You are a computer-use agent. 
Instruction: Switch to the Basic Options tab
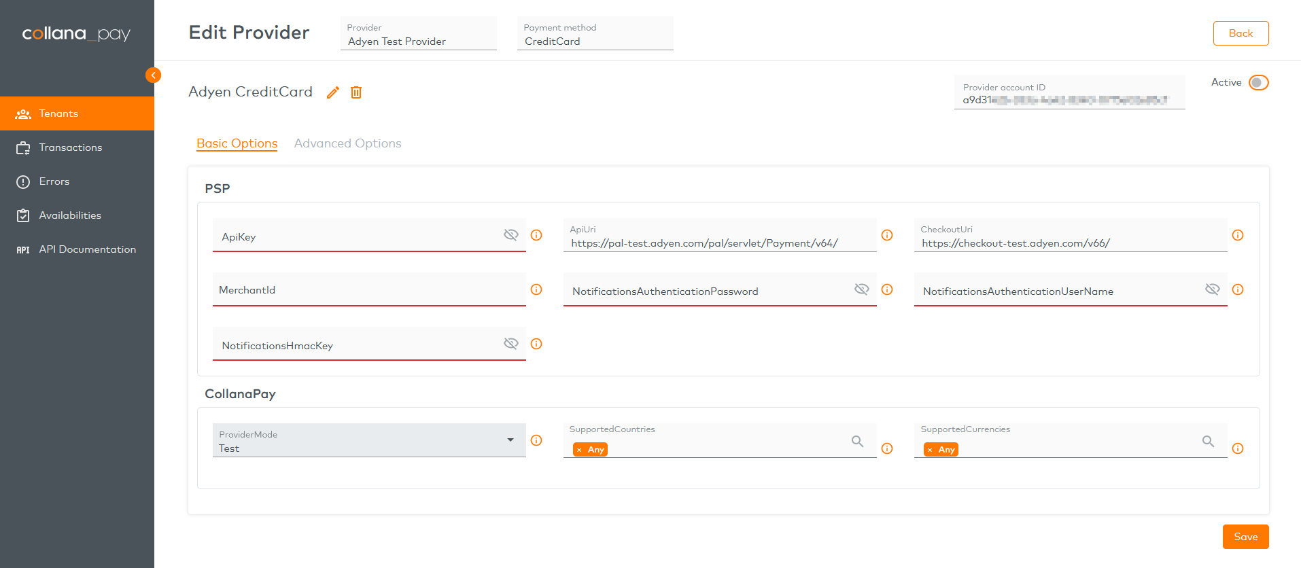click(237, 143)
